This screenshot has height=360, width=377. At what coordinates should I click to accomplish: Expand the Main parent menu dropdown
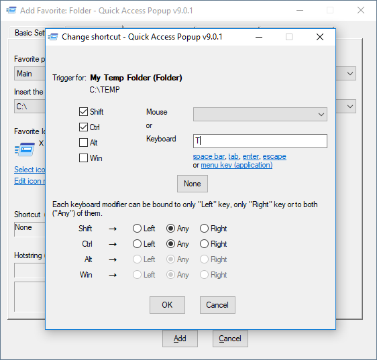(349, 74)
